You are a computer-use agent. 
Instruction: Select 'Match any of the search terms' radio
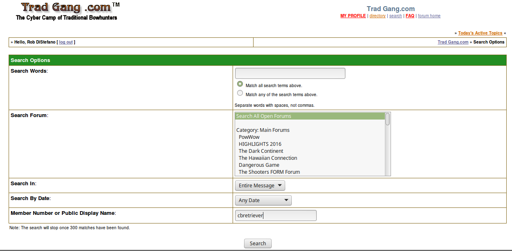pos(240,93)
